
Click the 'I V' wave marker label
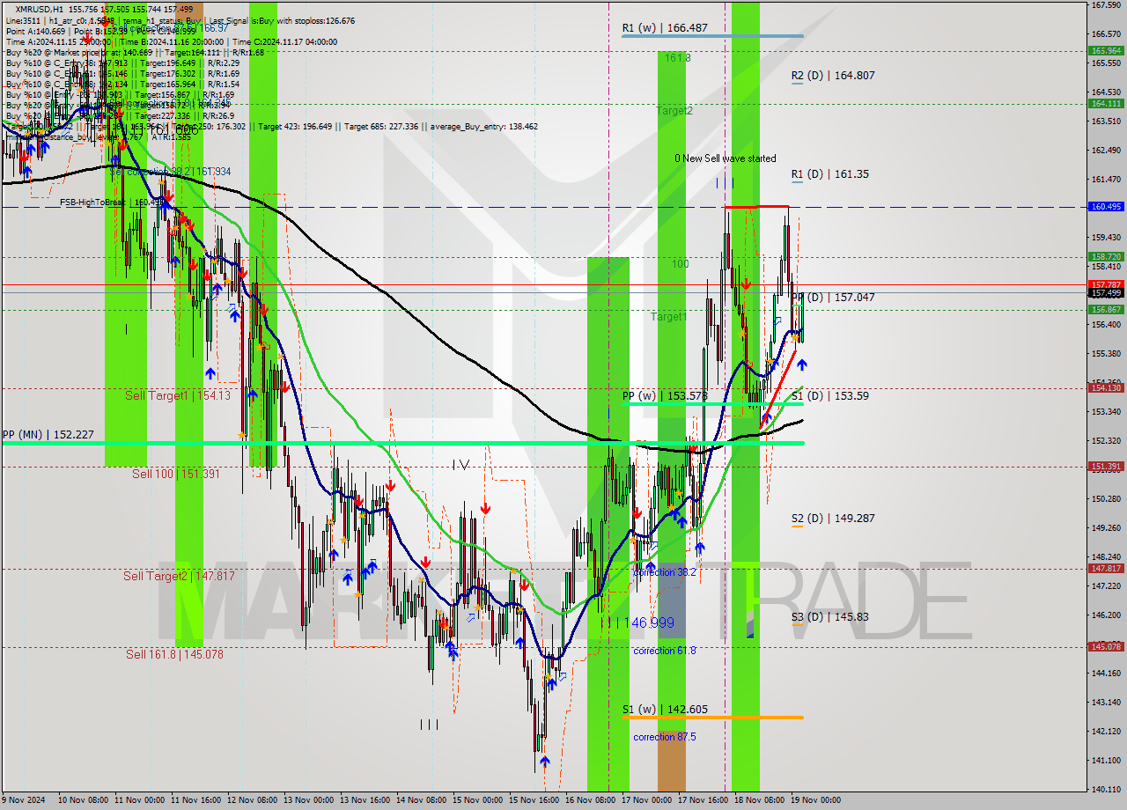(460, 464)
